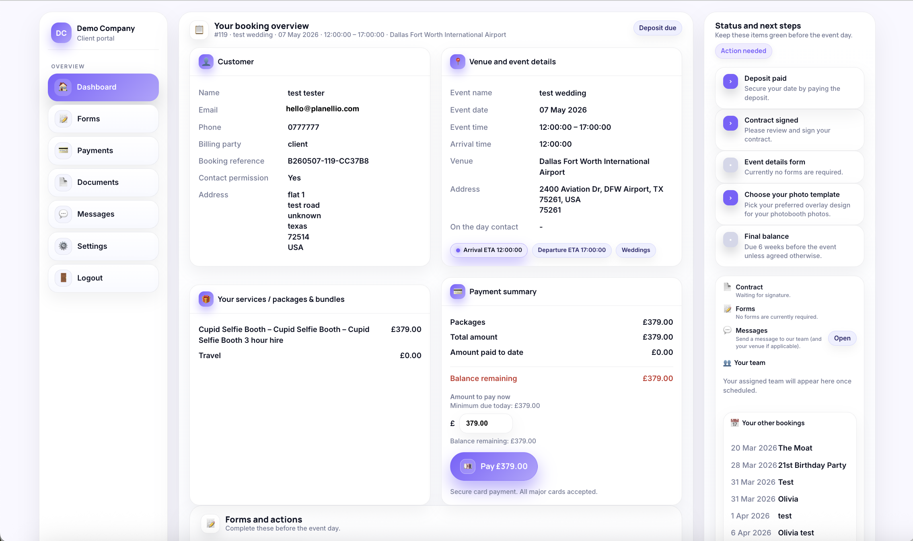Screen dimensions: 913x541
Task: Click the Action needed badge
Action: point(743,51)
